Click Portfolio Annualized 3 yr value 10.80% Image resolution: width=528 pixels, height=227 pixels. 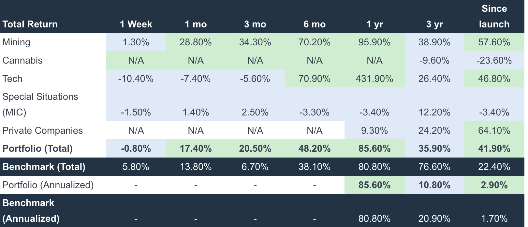click(x=434, y=185)
